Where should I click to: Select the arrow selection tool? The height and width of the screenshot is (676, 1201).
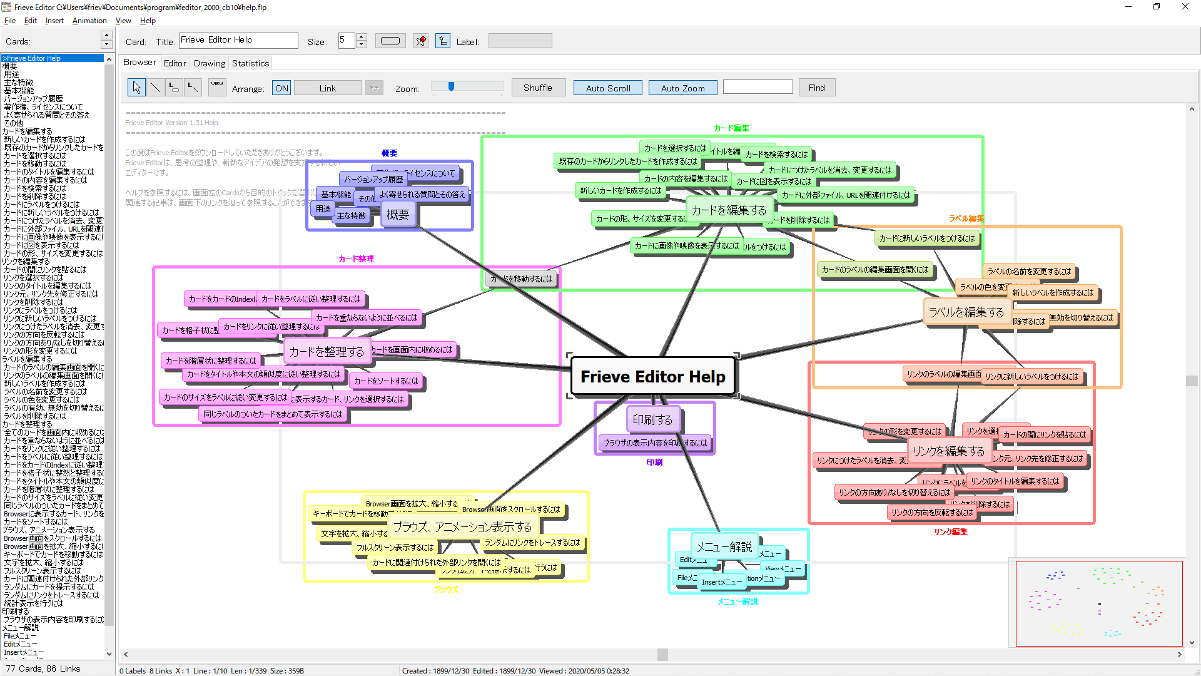(136, 87)
